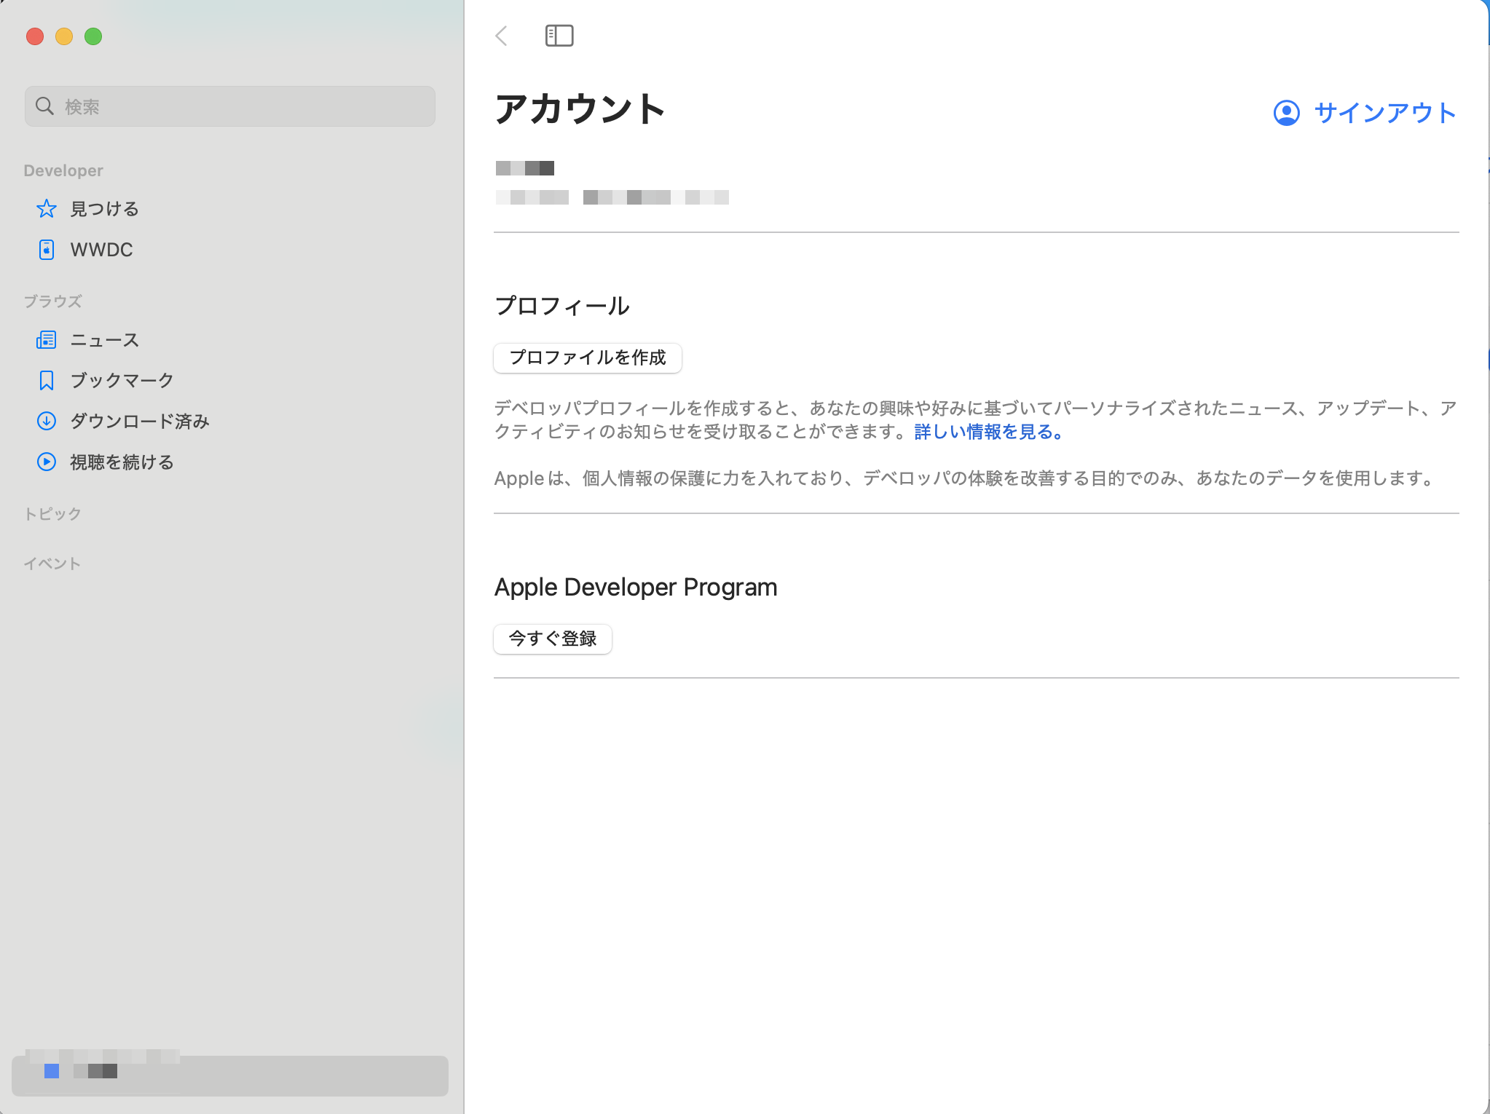The image size is (1490, 1114).
Task: Click the 視聴を続ける play icon
Action: pos(47,462)
